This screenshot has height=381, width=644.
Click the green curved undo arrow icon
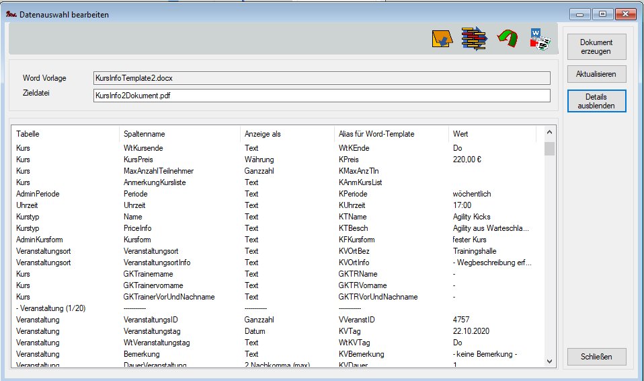click(508, 40)
